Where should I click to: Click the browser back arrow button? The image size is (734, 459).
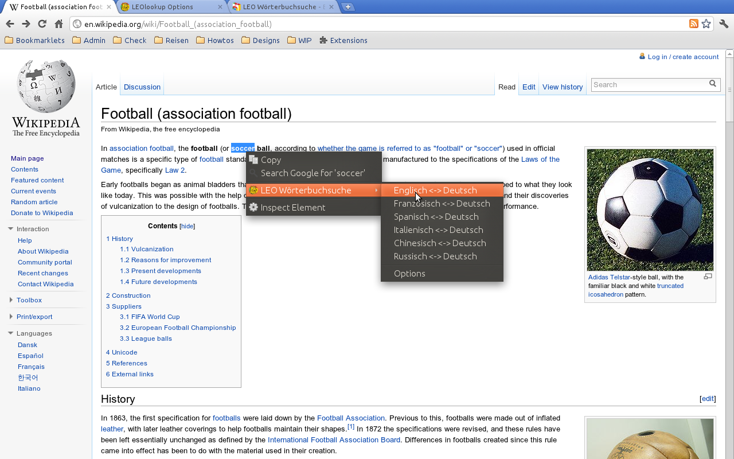click(10, 24)
